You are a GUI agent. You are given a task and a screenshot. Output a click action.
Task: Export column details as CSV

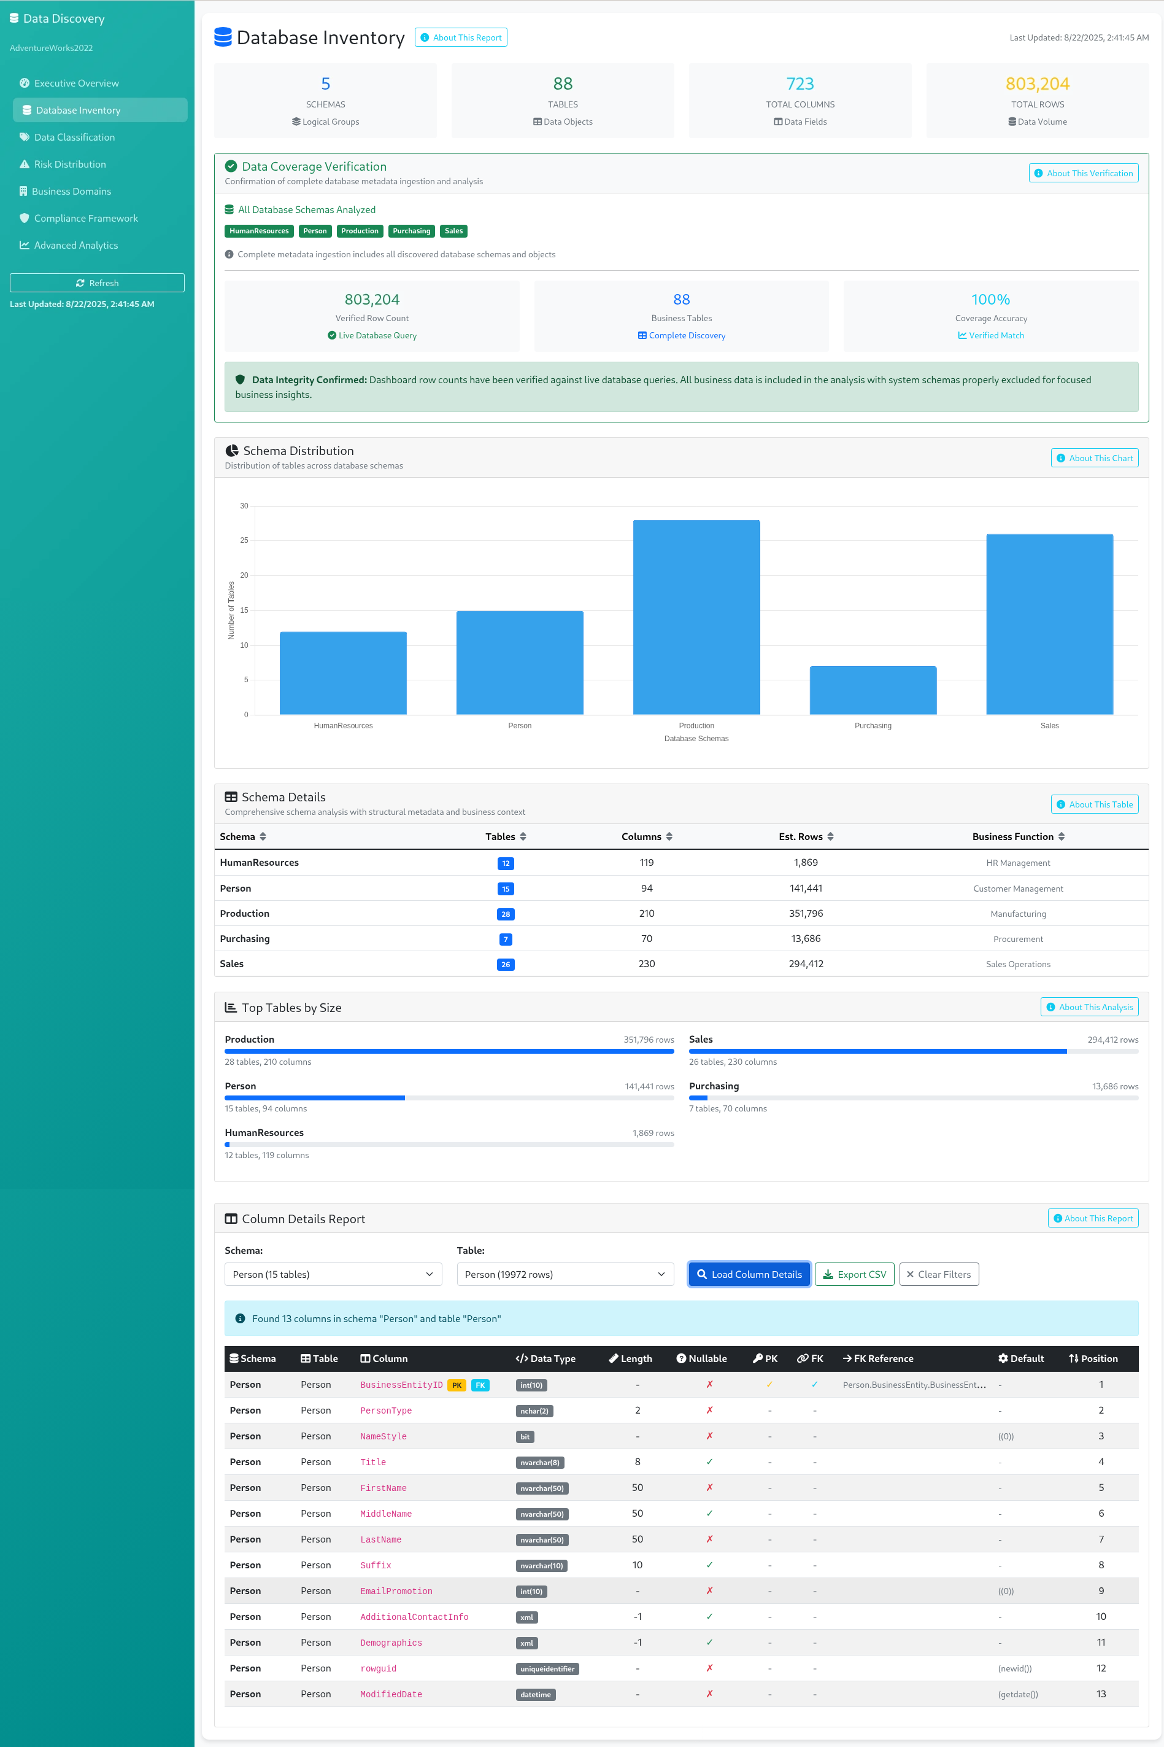click(x=854, y=1274)
